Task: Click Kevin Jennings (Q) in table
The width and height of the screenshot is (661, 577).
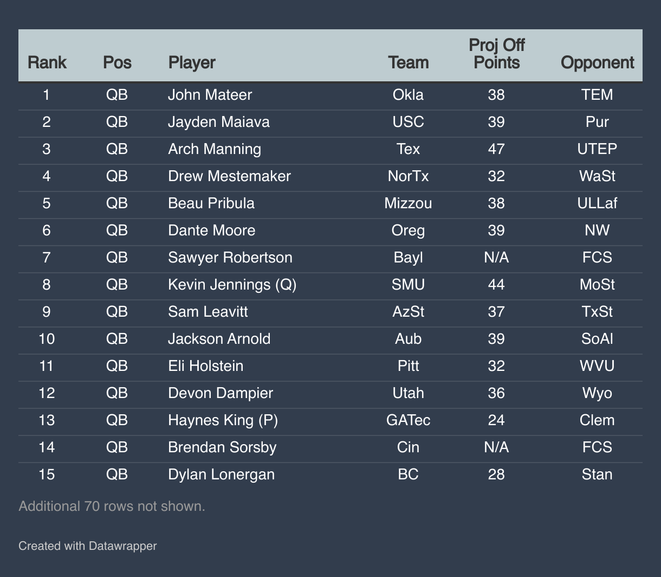Action: (x=232, y=285)
